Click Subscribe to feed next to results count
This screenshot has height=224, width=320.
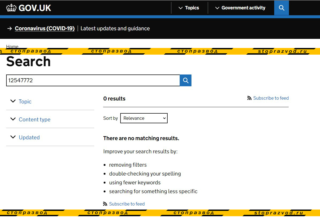[271, 98]
